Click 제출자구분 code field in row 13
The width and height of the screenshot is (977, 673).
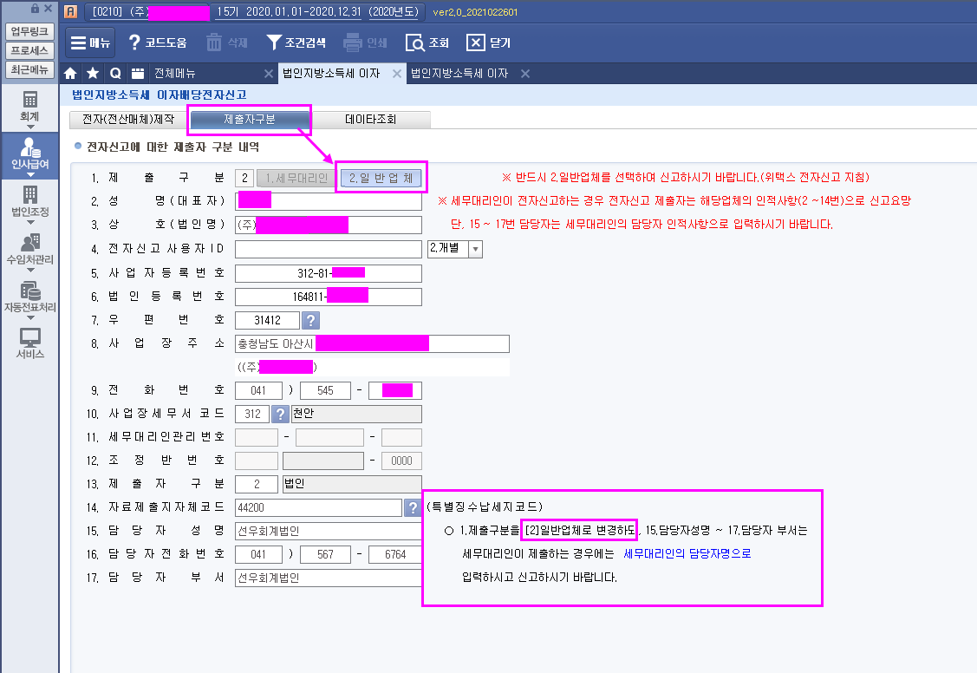coord(256,484)
